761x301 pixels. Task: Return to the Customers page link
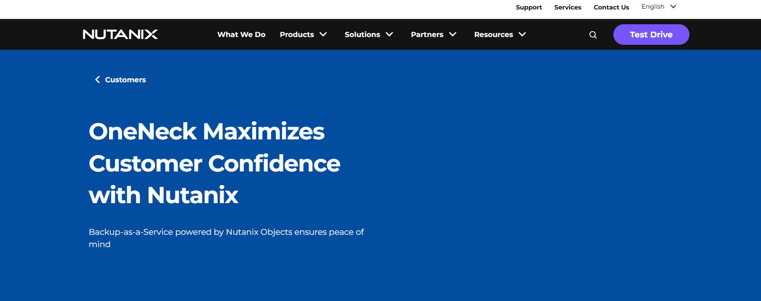(x=125, y=80)
